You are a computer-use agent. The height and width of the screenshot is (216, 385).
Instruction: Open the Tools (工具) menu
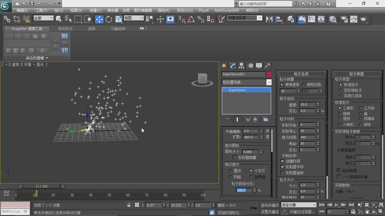41,10
